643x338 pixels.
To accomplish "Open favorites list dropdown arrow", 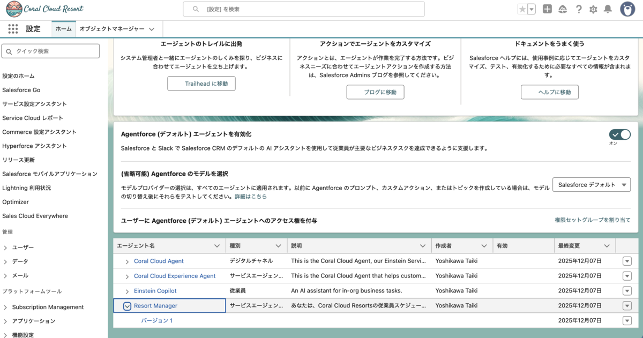I will pyautogui.click(x=532, y=9).
